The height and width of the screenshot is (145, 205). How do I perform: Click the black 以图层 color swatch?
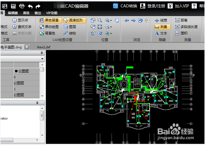pyautogui.click(x=16, y=71)
